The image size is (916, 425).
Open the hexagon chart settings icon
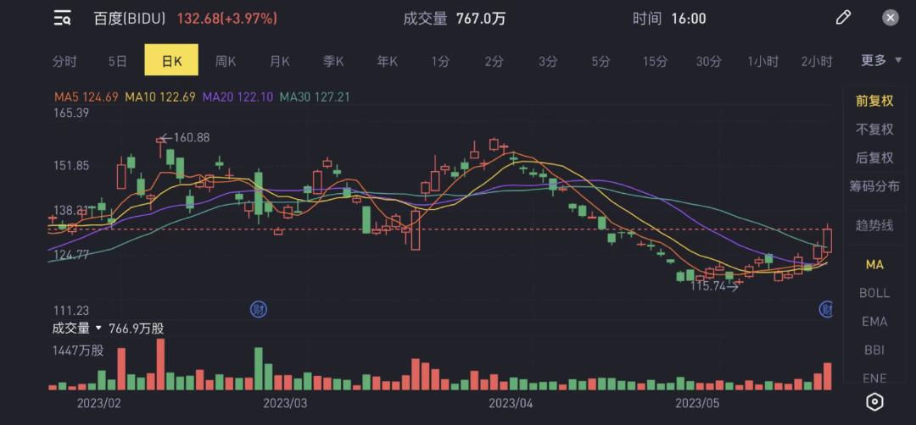click(874, 401)
